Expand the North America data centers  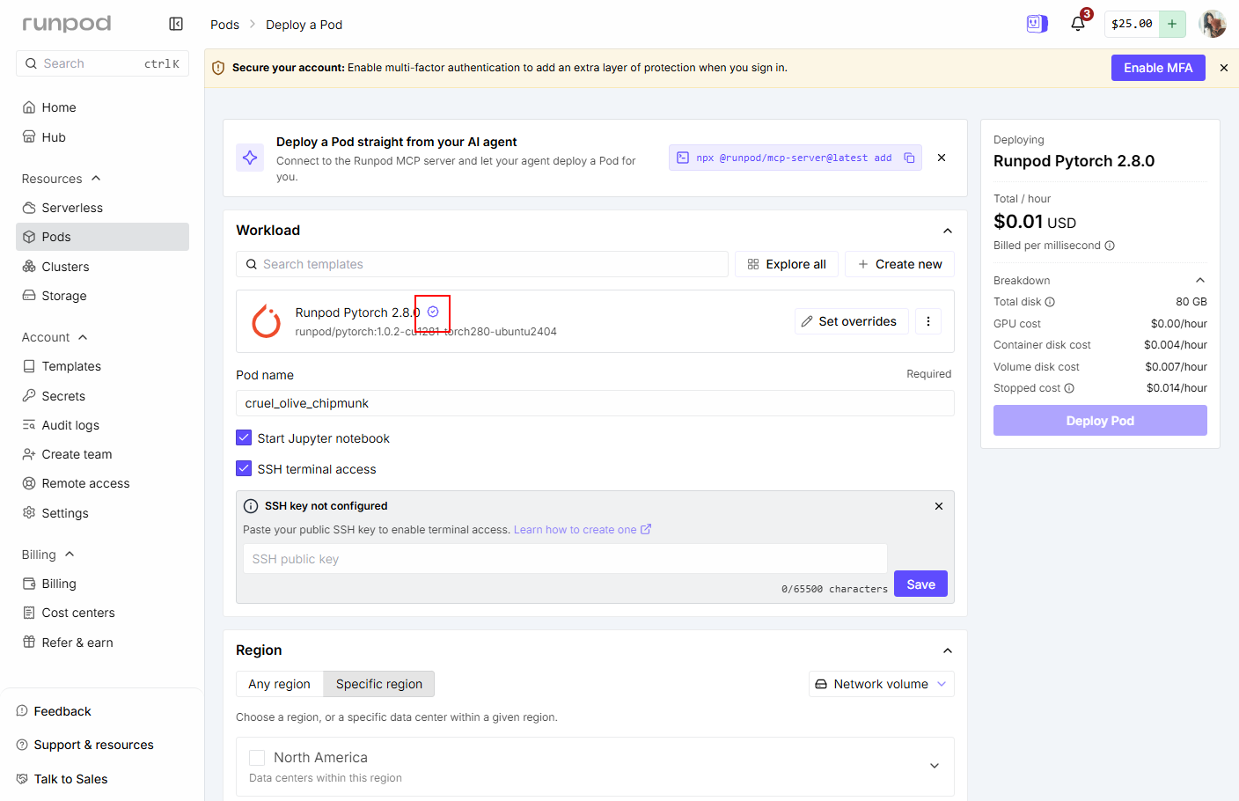[x=935, y=766]
